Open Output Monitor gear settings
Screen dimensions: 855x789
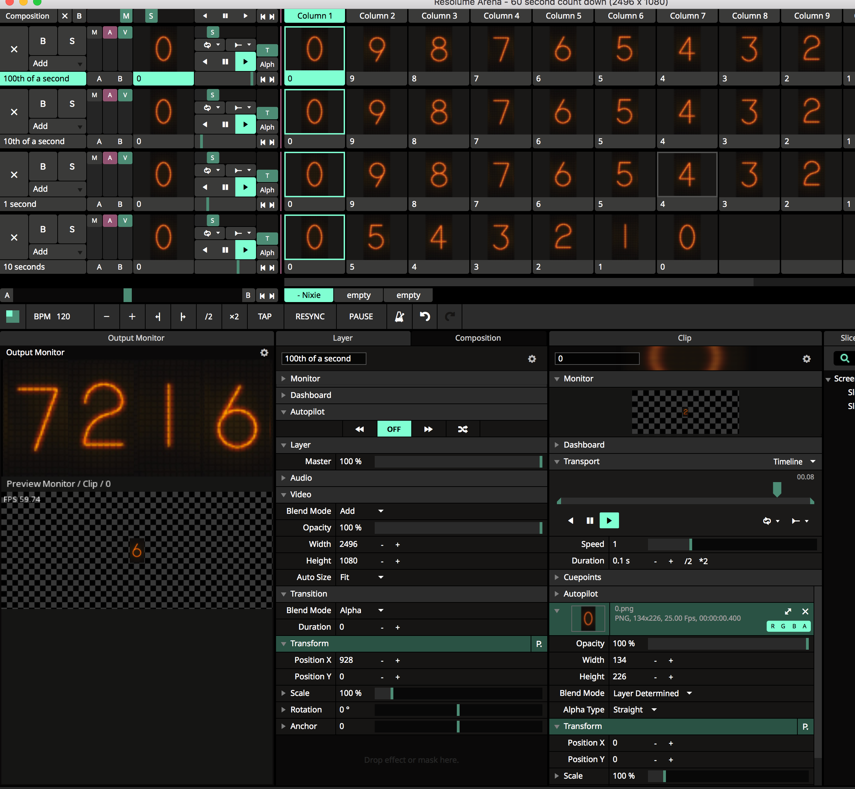[264, 352]
